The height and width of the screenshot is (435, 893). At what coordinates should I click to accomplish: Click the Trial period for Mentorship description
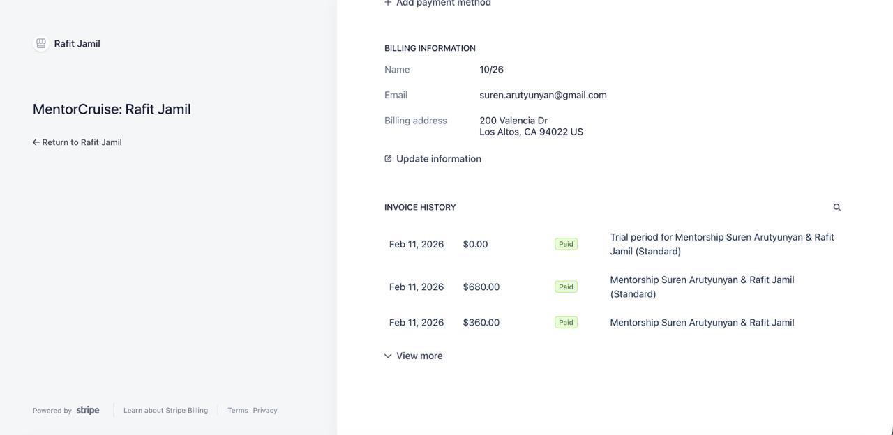pyautogui.click(x=721, y=244)
